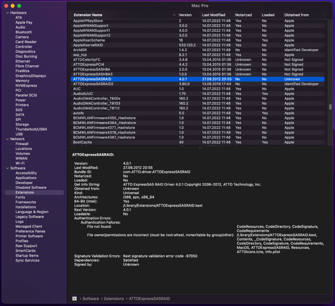Image resolution: width=335 pixels, height=306 pixels.
Task: Open Storage in the sidebar
Action: click(22, 124)
